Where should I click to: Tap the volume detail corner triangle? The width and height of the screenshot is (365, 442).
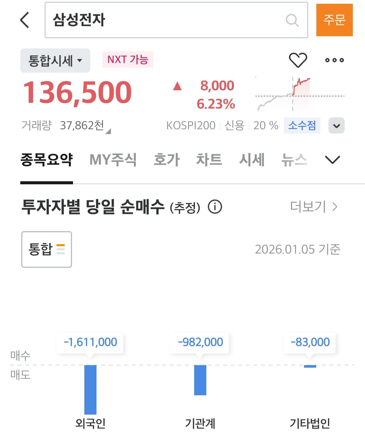[x=108, y=131]
